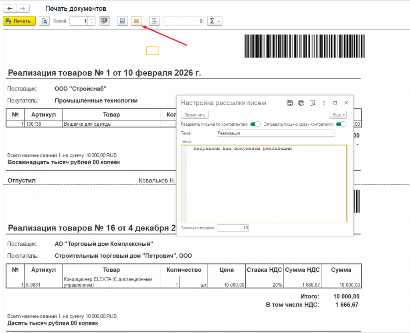Click the 'Тема' subject input field

[x=275, y=133]
